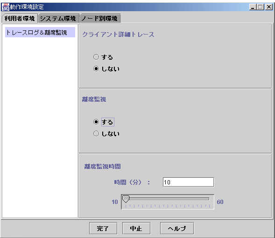275x238 pixels.
Task: Open the ノード別環境 tab
Action: point(100,18)
